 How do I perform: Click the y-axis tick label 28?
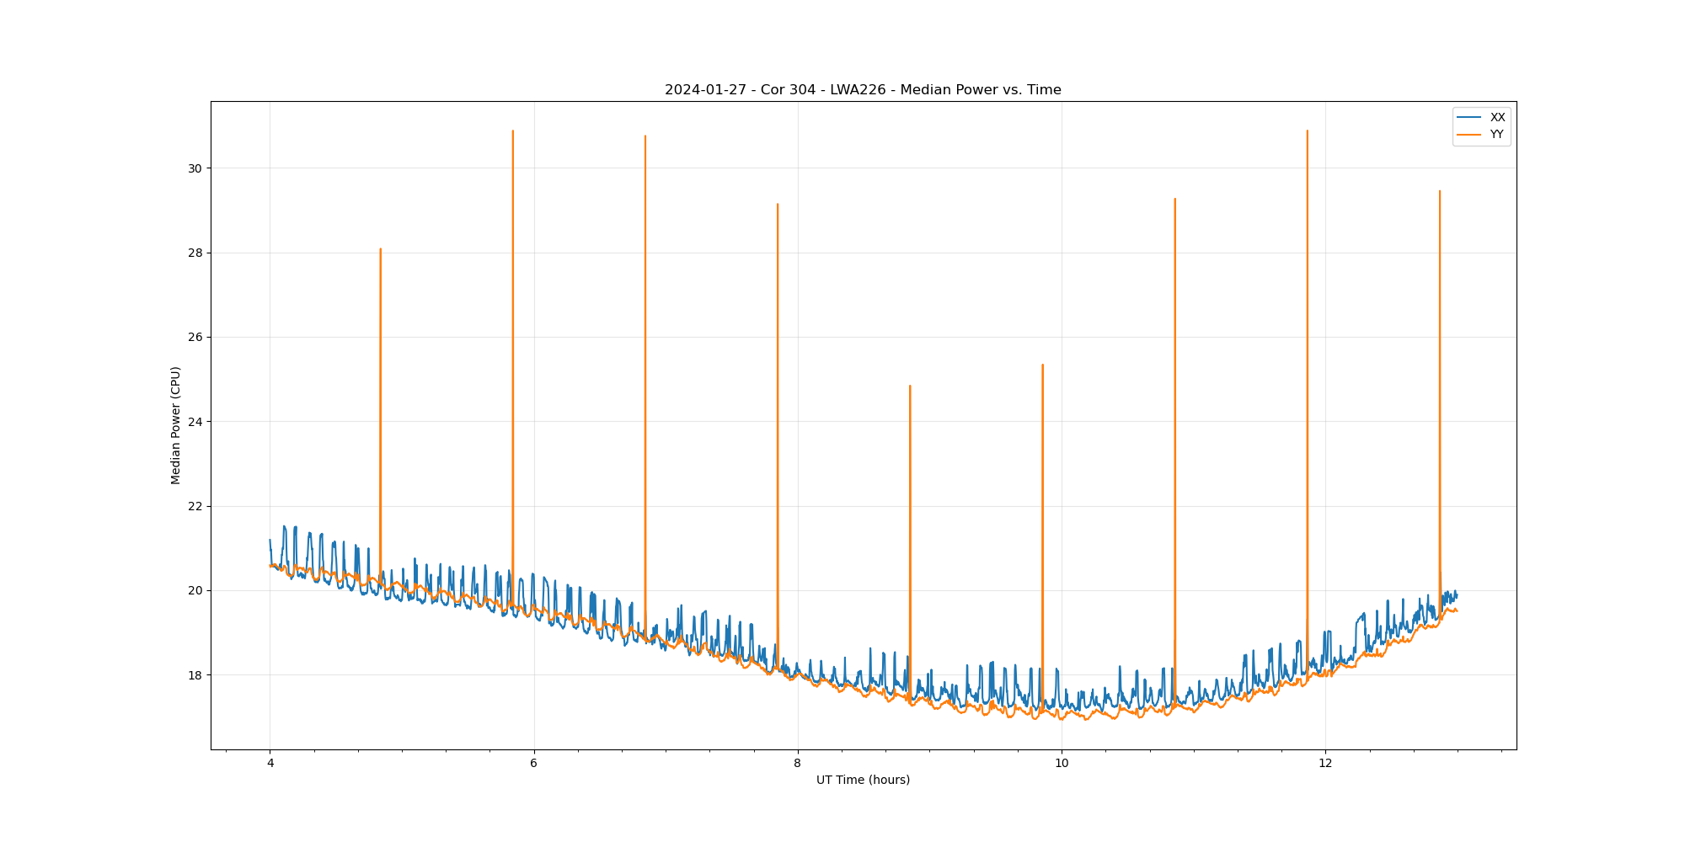[195, 253]
